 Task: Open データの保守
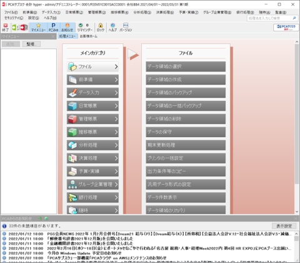pyautogui.click(x=186, y=132)
